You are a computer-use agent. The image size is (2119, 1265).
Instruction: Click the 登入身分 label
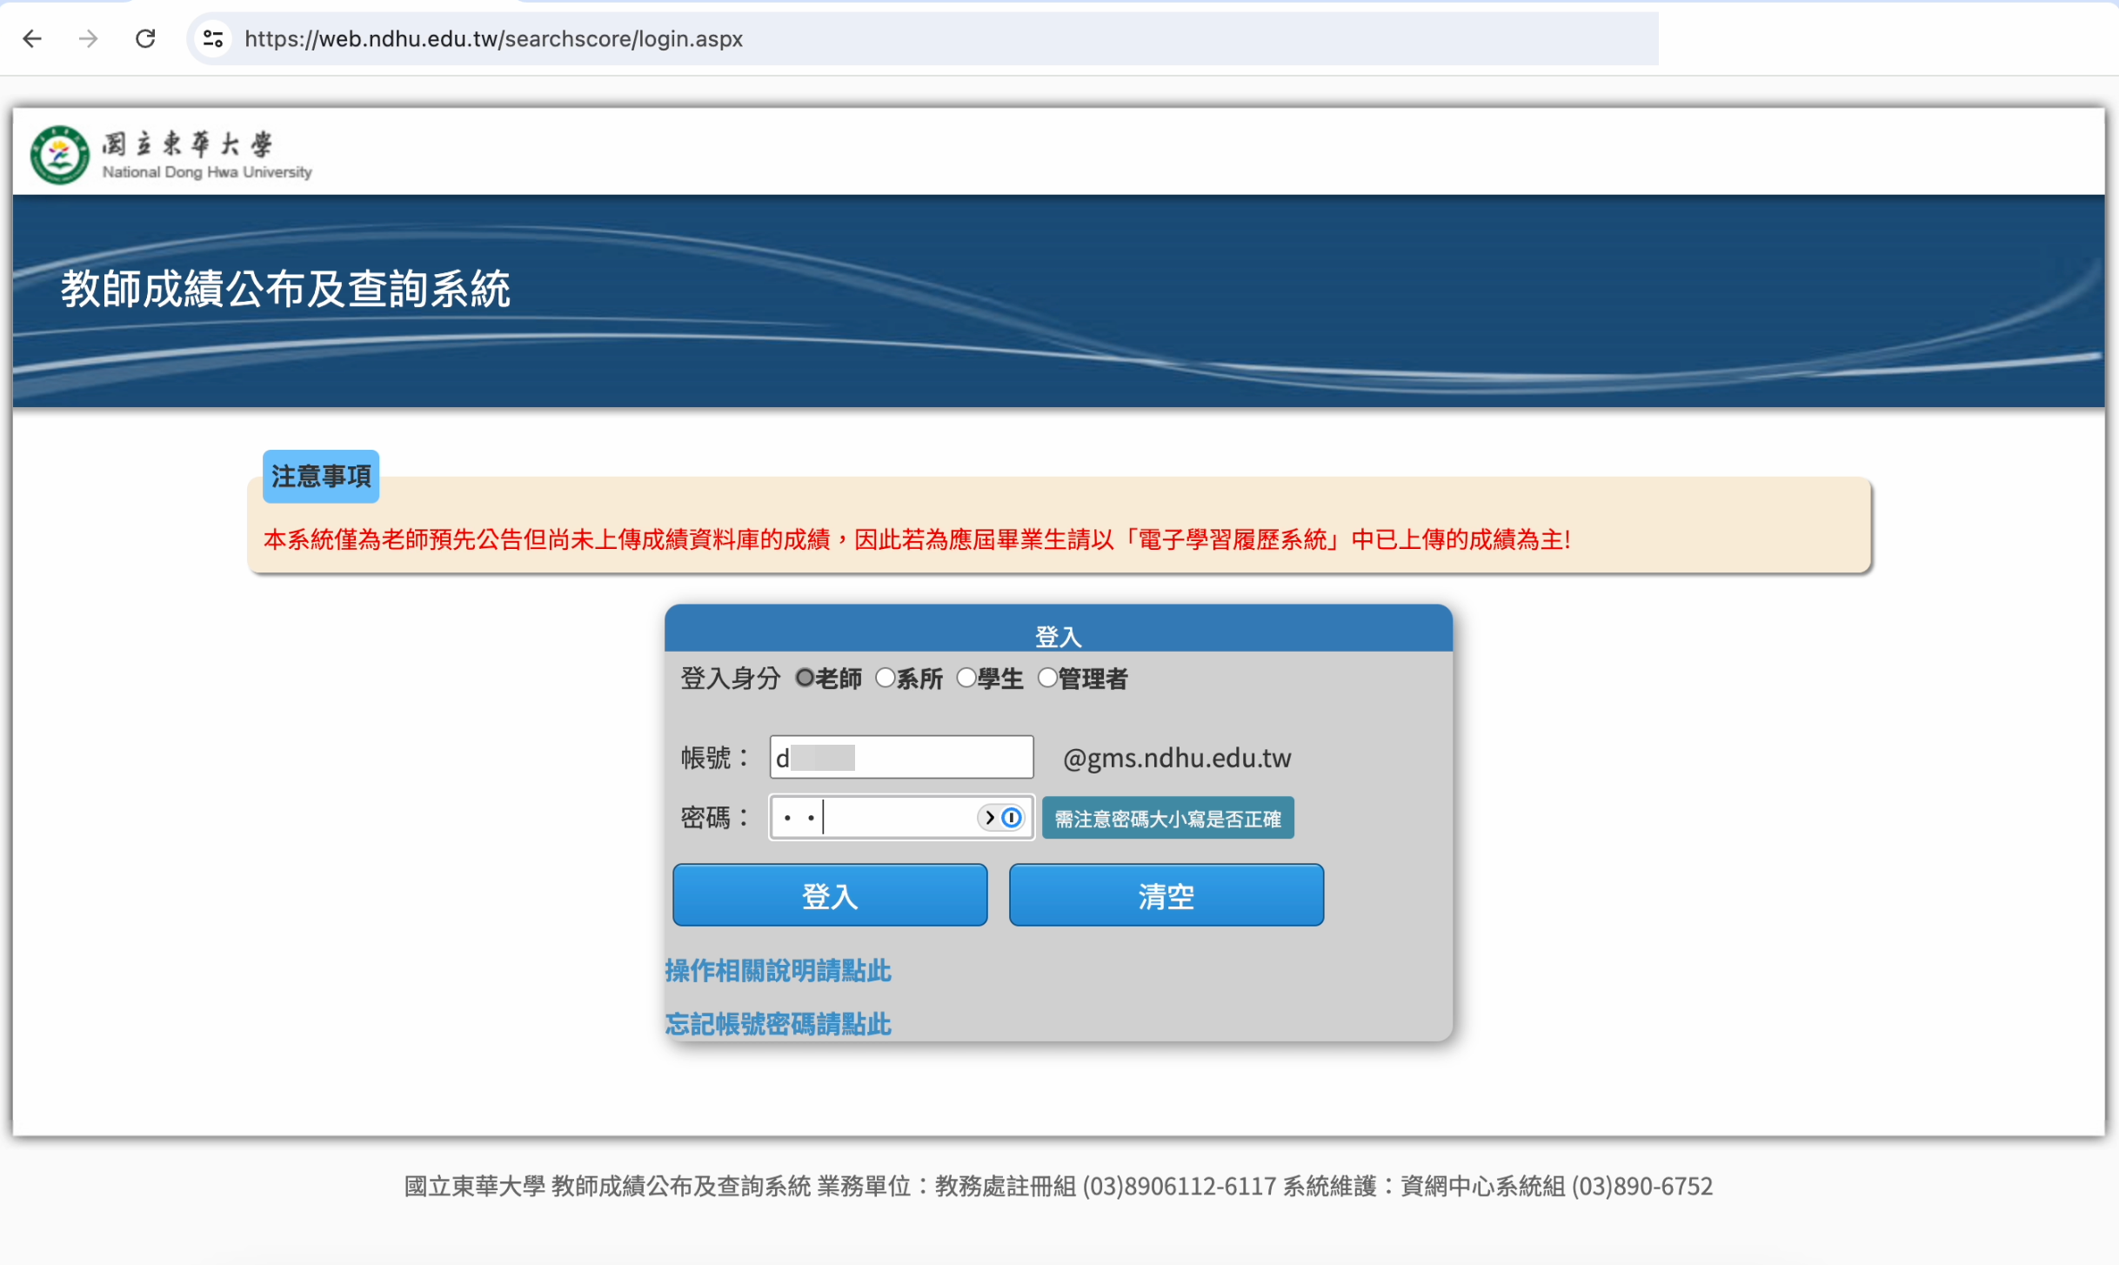731,678
